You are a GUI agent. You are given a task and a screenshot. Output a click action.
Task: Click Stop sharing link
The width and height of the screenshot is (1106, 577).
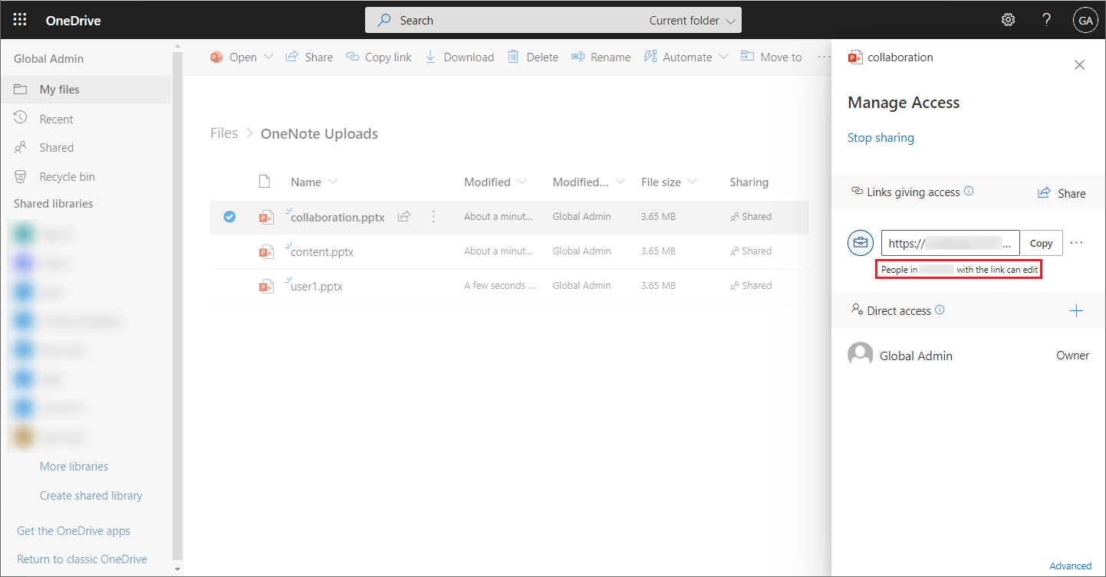click(x=881, y=138)
